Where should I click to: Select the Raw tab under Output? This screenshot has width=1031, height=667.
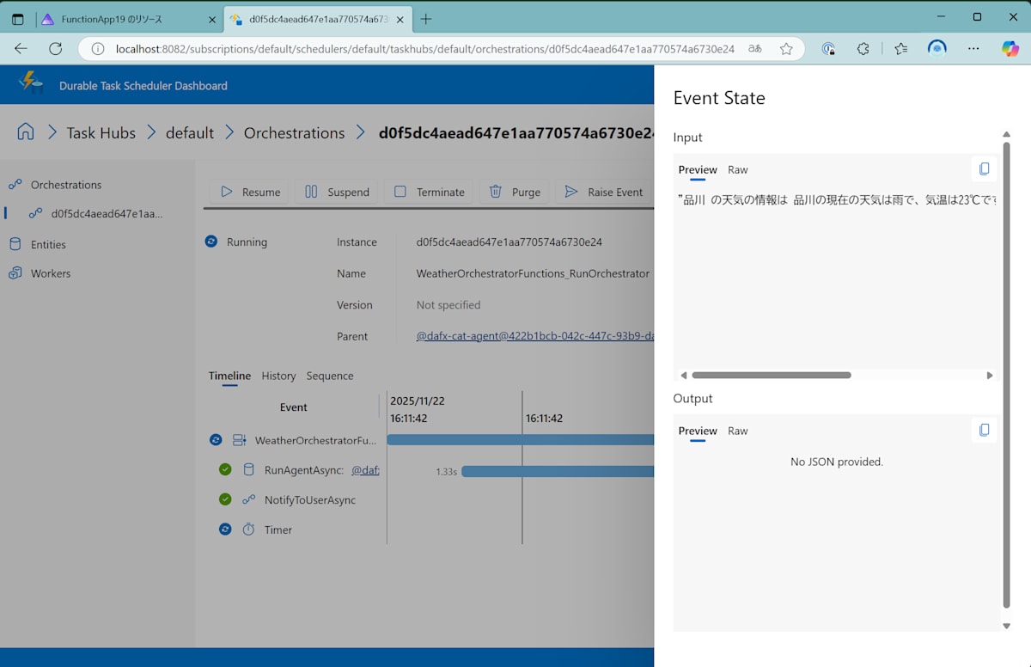(738, 431)
